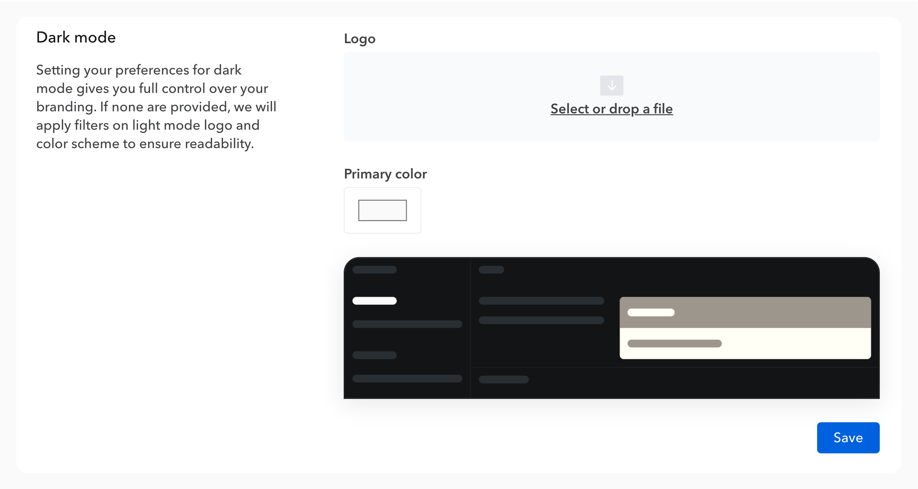Click the "Dark mode" section heading

click(x=76, y=37)
